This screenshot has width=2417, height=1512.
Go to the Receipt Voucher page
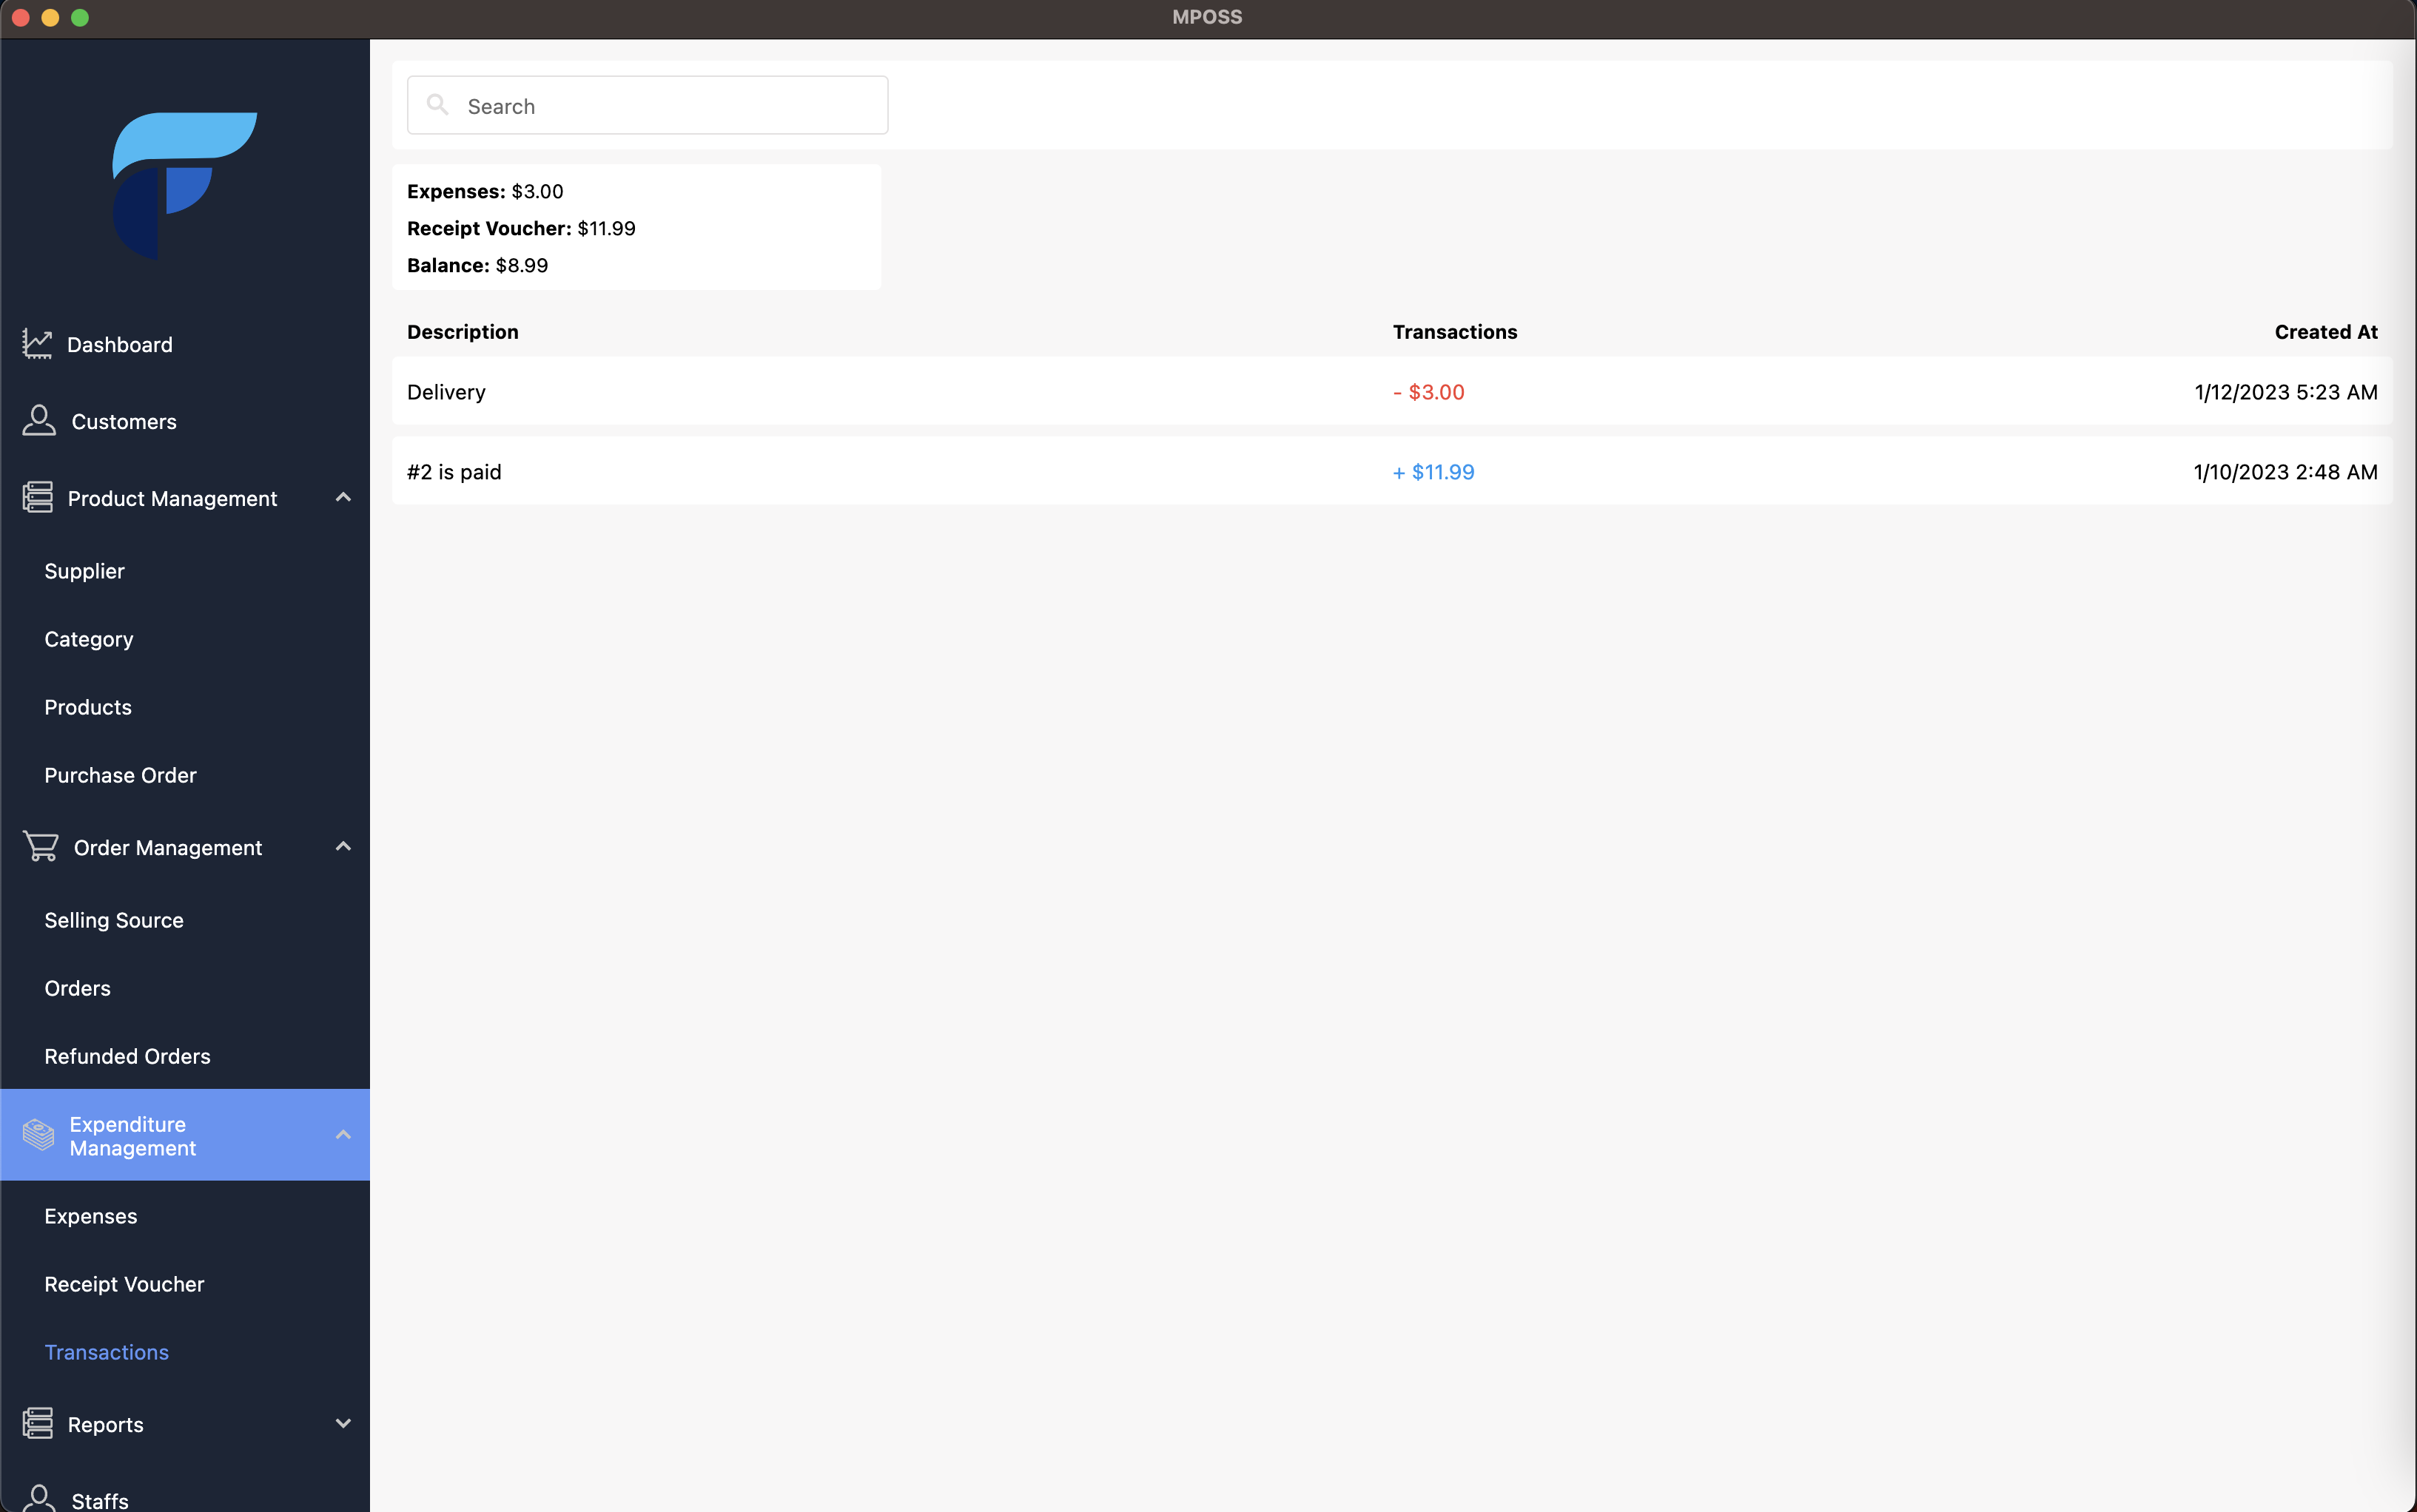124,1284
